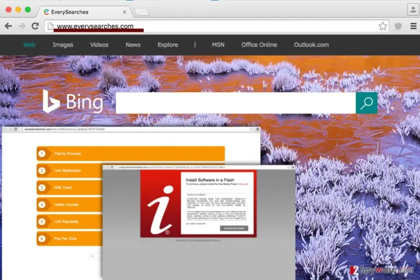Open Office Online link

pos(259,45)
